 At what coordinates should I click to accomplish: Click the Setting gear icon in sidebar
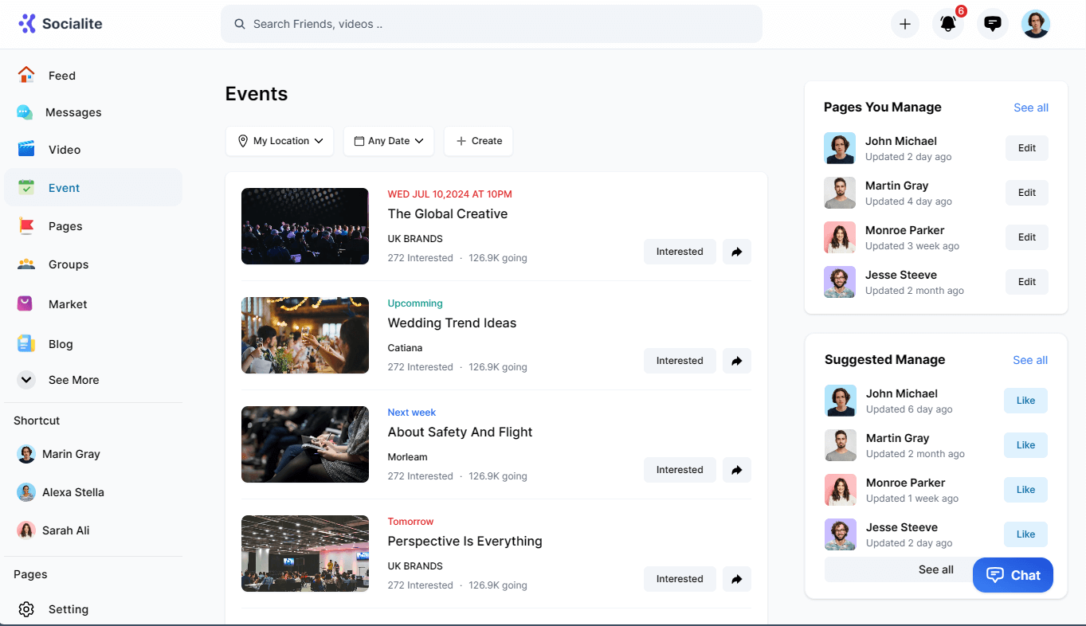tap(26, 609)
